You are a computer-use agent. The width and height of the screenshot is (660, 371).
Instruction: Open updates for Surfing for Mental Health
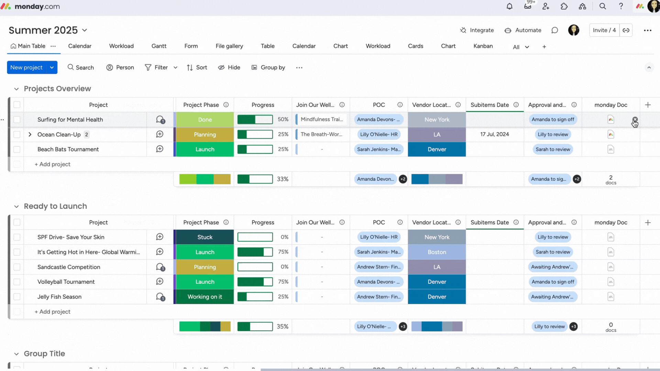coord(160,120)
